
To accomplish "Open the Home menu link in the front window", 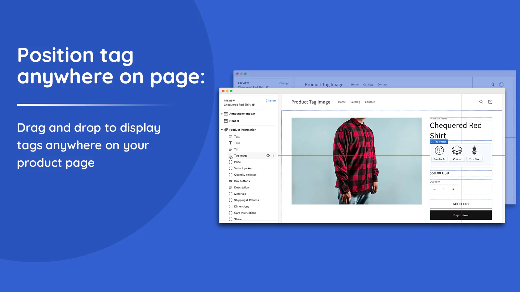I will click(x=342, y=102).
